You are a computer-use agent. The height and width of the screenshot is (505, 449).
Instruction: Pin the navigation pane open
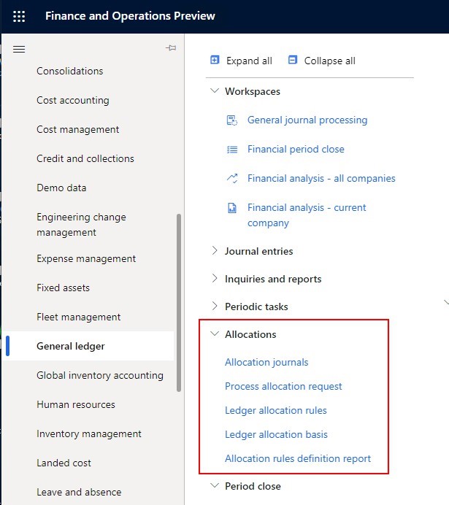(171, 48)
